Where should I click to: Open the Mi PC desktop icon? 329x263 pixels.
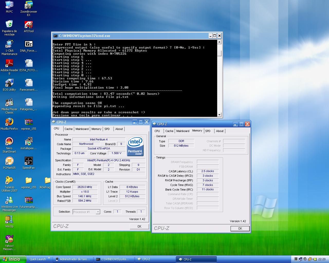tap(9, 7)
